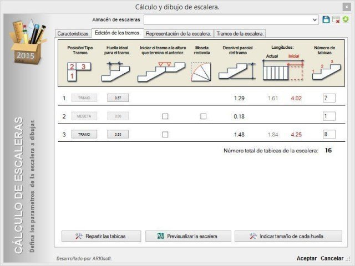Click the green refresh icon
This screenshot has width=355, height=266.
(346, 19)
